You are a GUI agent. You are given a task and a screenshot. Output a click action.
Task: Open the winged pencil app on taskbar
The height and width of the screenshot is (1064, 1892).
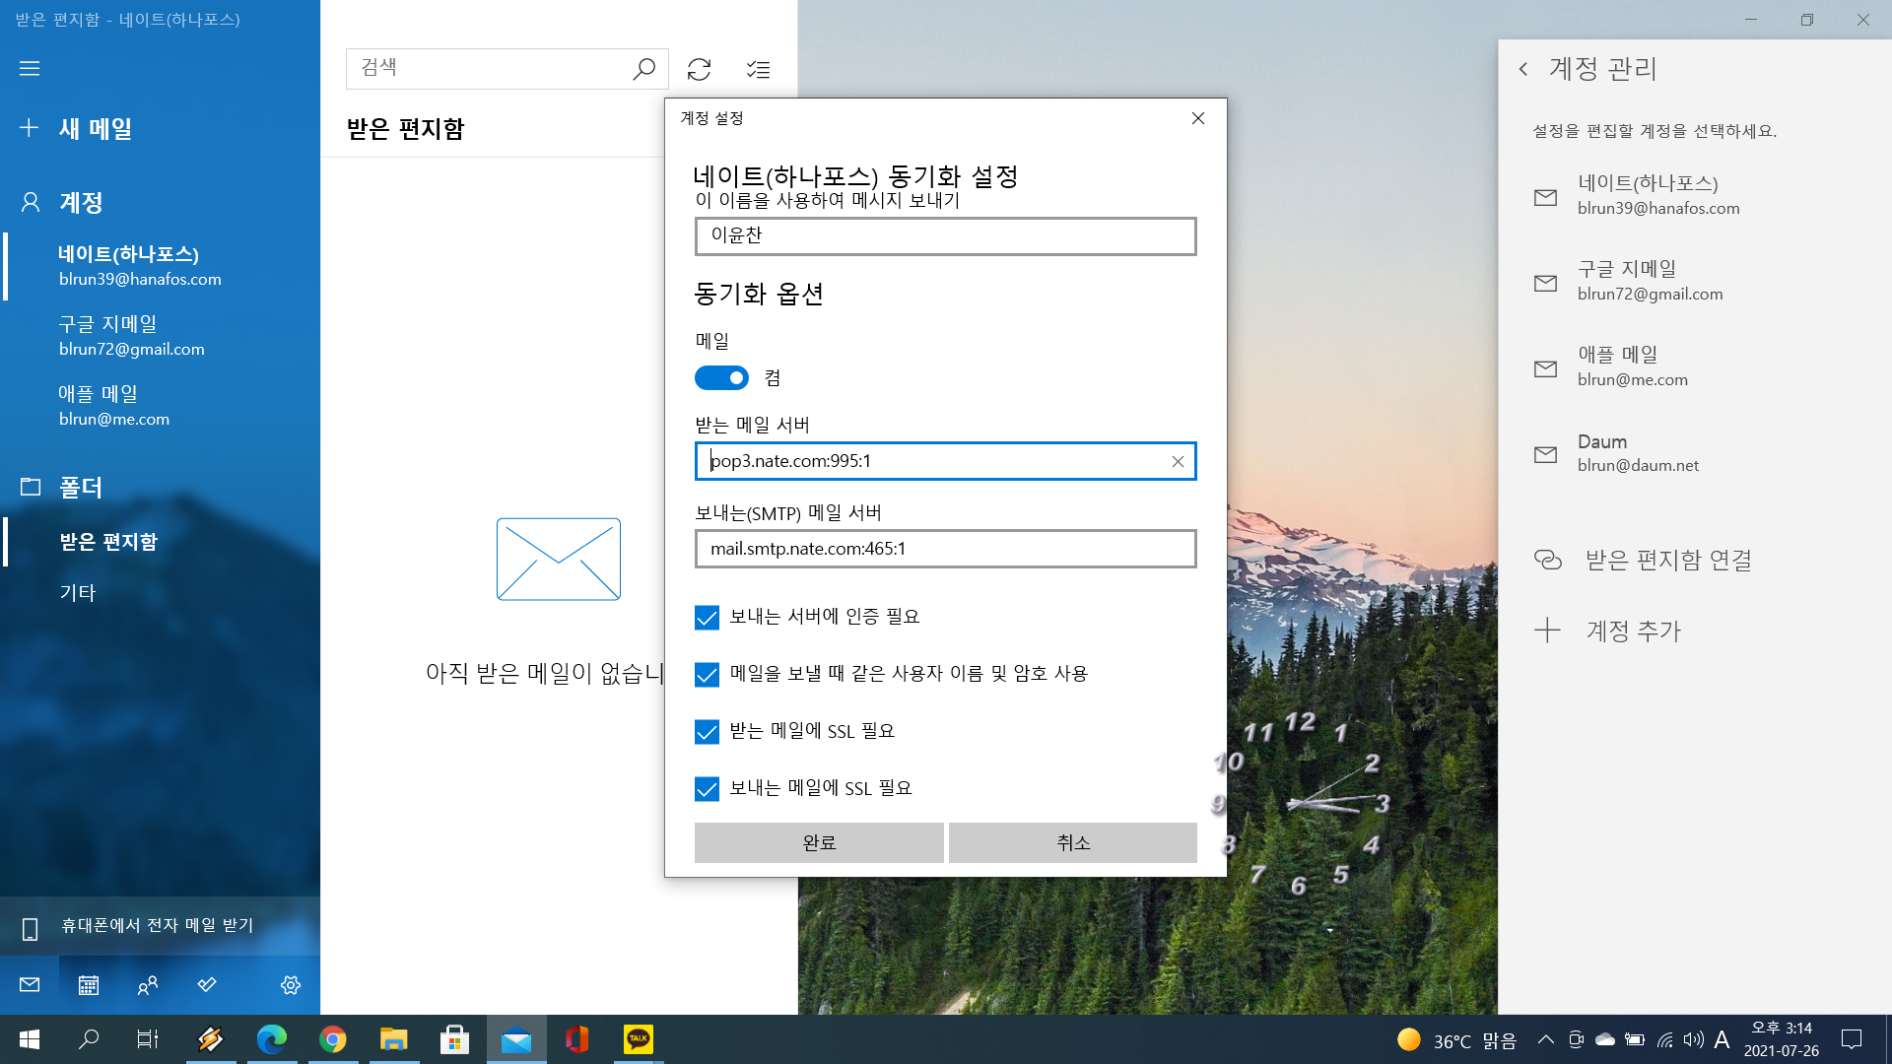pyautogui.click(x=210, y=1039)
